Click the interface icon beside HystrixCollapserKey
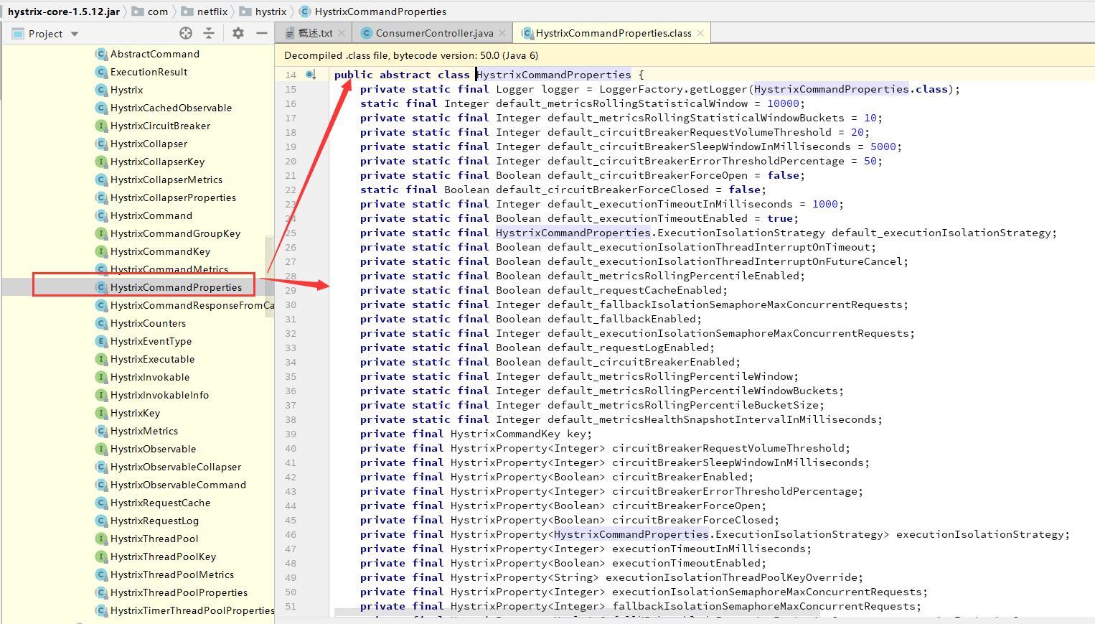This screenshot has width=1095, height=624. 101,162
